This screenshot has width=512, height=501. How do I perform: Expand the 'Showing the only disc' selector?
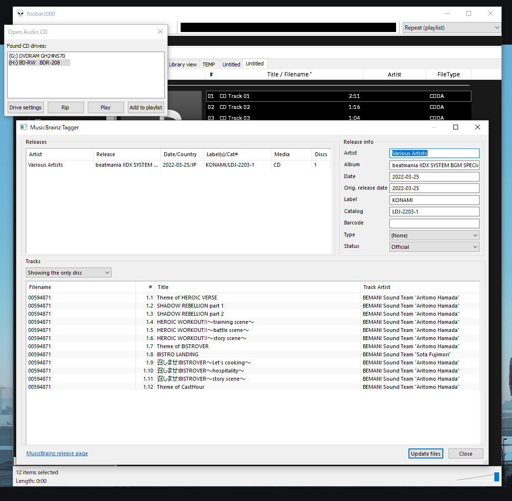point(69,273)
